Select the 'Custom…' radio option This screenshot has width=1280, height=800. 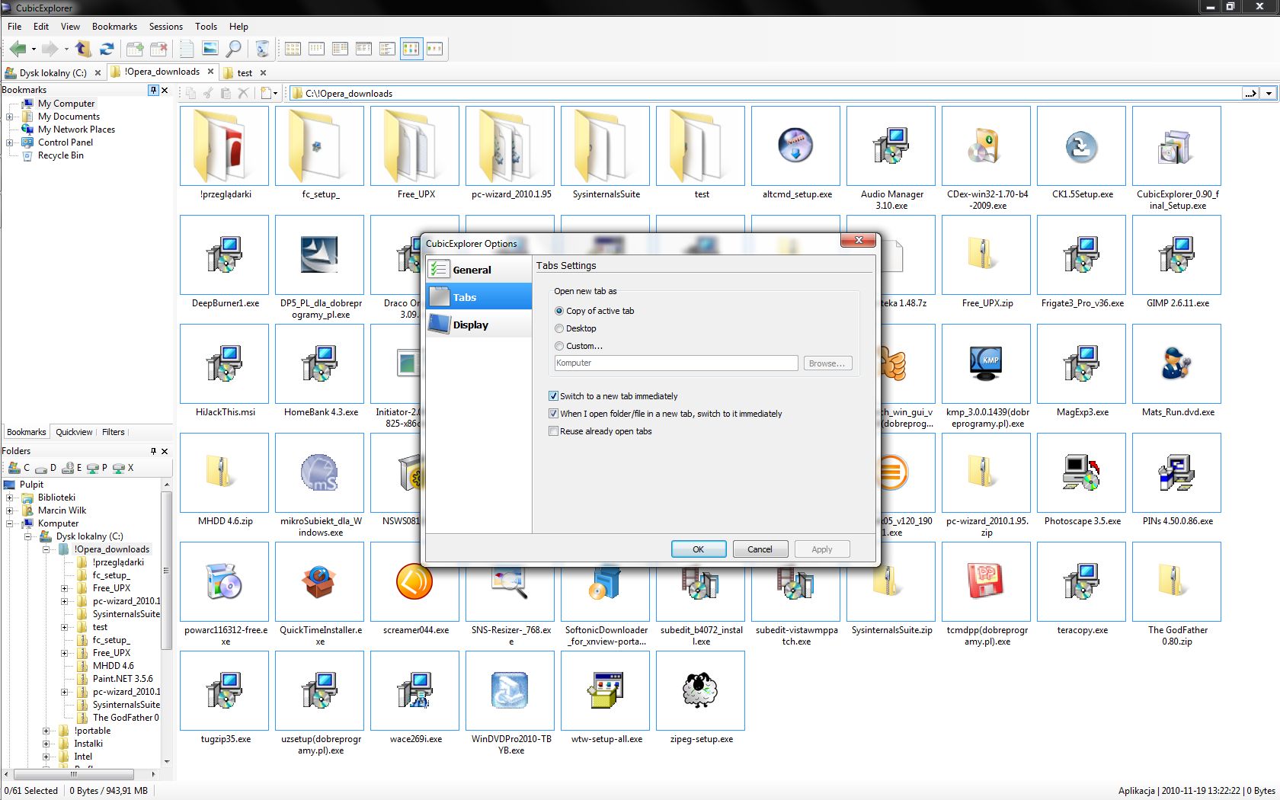[578, 346]
